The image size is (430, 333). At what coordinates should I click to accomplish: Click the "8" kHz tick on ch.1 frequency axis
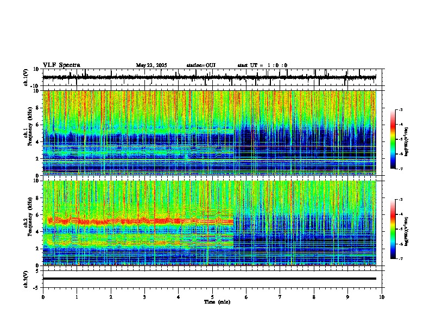[38, 108]
